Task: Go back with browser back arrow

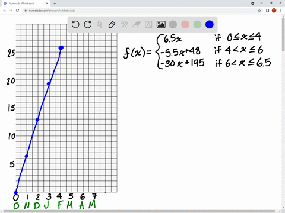Action: (x=5, y=11)
